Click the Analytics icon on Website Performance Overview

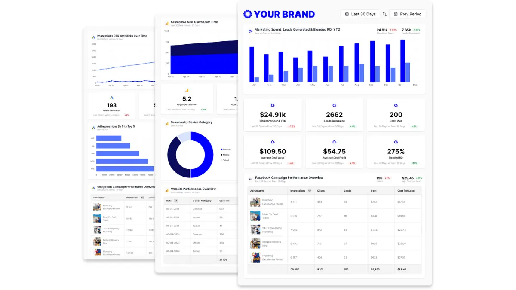tap(167, 189)
